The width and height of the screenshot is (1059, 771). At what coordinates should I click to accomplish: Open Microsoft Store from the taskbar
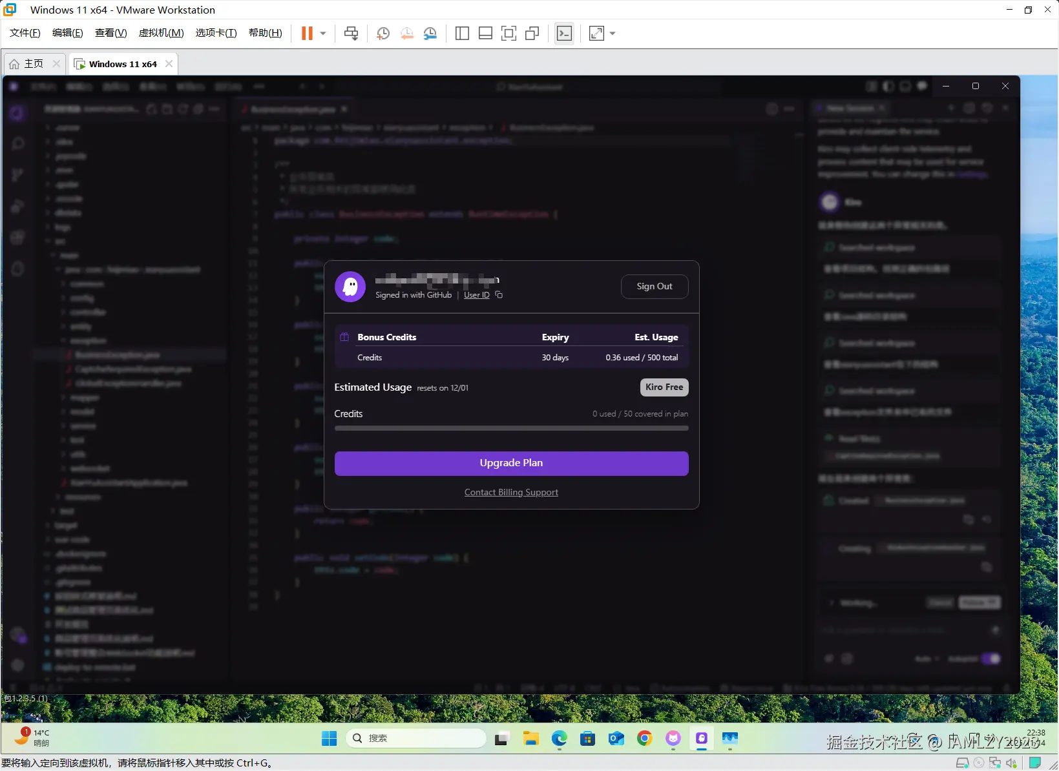point(588,739)
